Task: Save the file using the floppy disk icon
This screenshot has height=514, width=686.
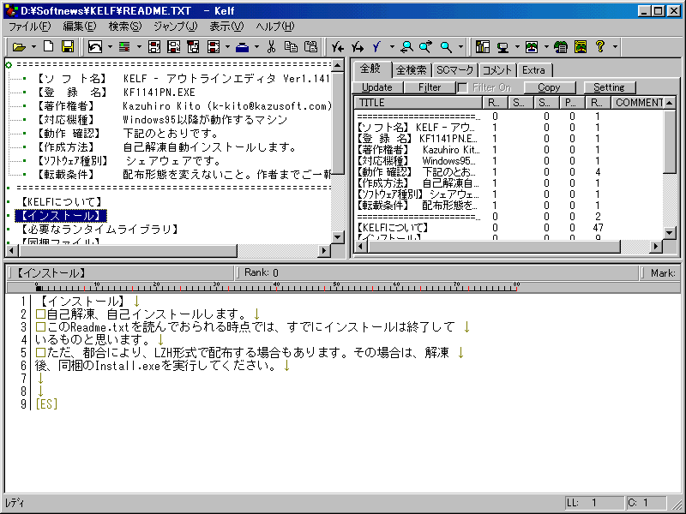Action: [68, 47]
